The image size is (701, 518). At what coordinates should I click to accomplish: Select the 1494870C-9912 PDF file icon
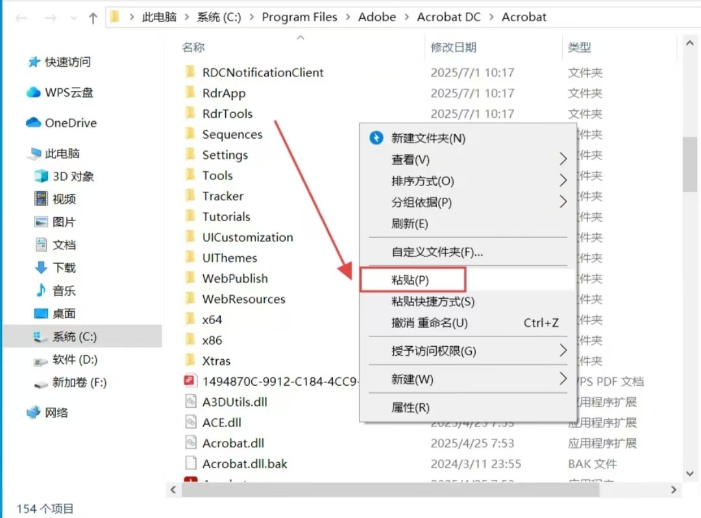tap(190, 381)
